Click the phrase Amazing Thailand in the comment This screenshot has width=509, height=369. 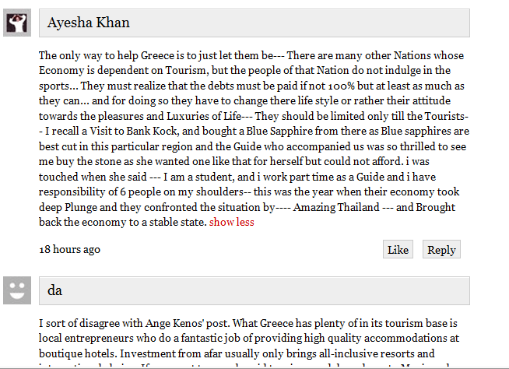pyautogui.click(x=336, y=207)
